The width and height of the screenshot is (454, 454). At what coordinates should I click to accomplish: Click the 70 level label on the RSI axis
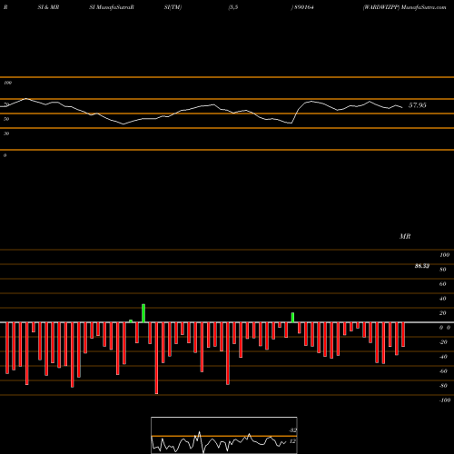point(6,104)
